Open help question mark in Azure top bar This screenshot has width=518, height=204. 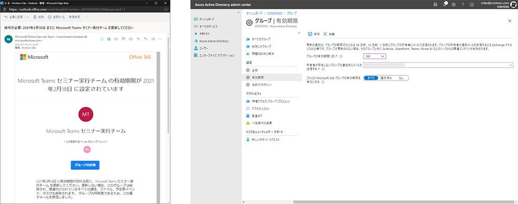463,5
